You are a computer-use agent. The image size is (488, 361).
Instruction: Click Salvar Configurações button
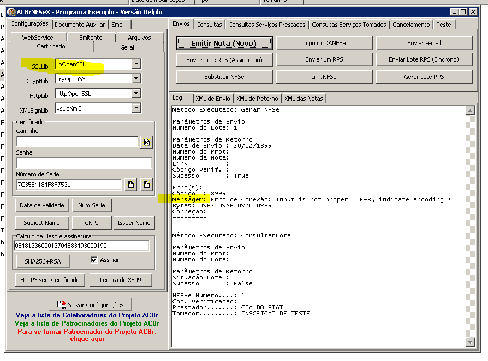pos(90,304)
